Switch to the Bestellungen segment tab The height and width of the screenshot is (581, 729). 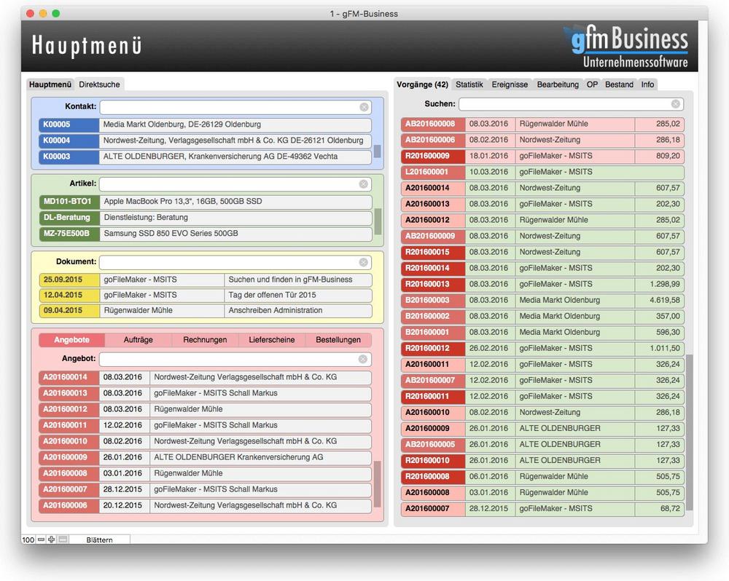(x=338, y=340)
